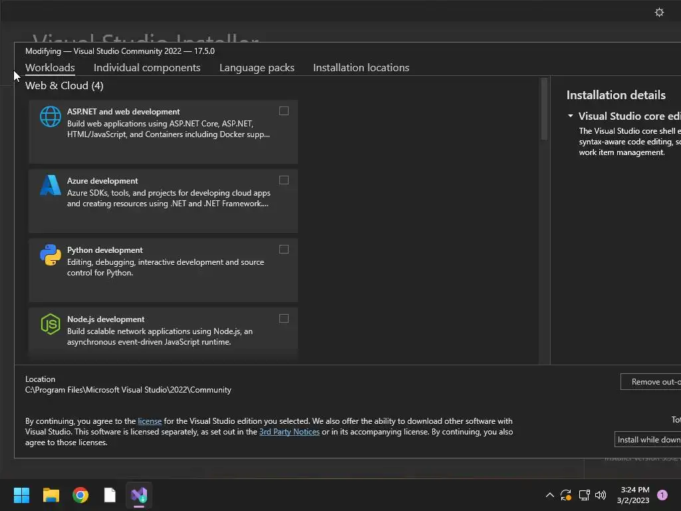Switch to the Workloads tab
This screenshot has width=681, height=511.
(50, 68)
